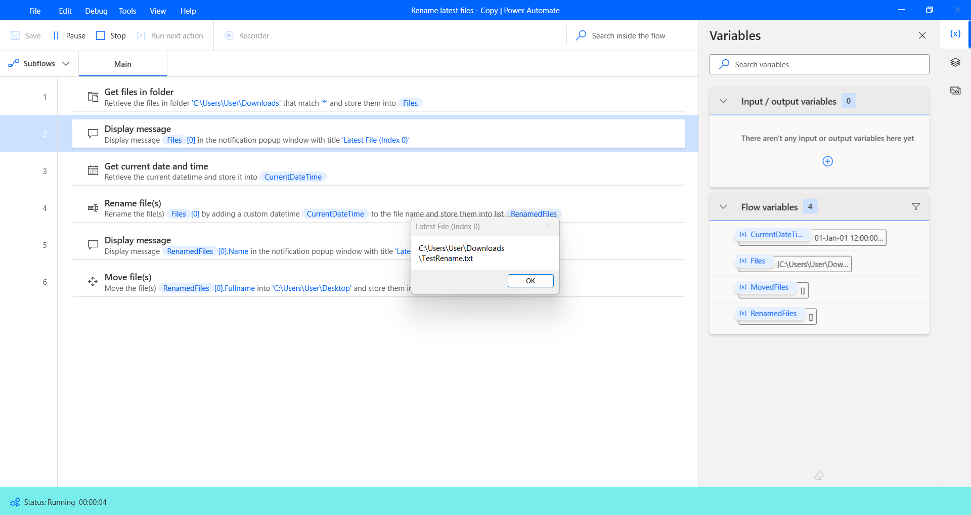Open the filter for Flow variables
The width and height of the screenshot is (971, 515).
916,206
